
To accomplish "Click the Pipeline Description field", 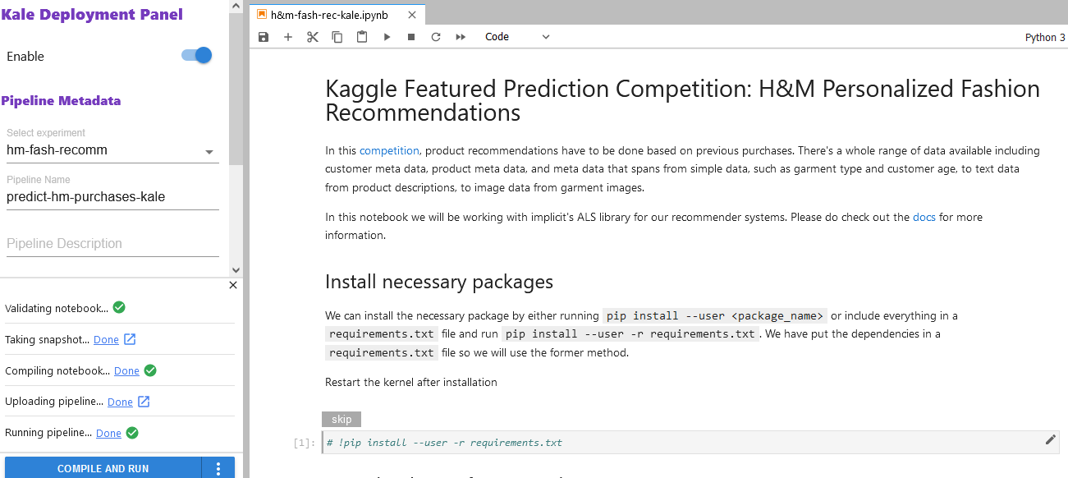I will (112, 244).
